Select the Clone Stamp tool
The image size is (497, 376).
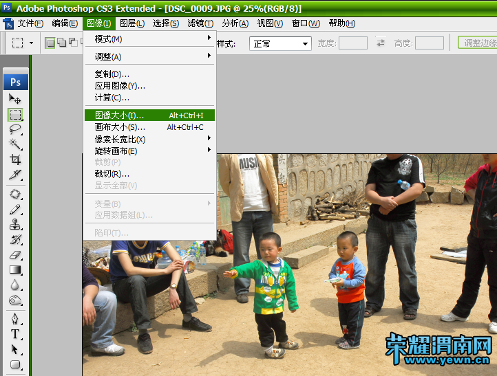15,224
